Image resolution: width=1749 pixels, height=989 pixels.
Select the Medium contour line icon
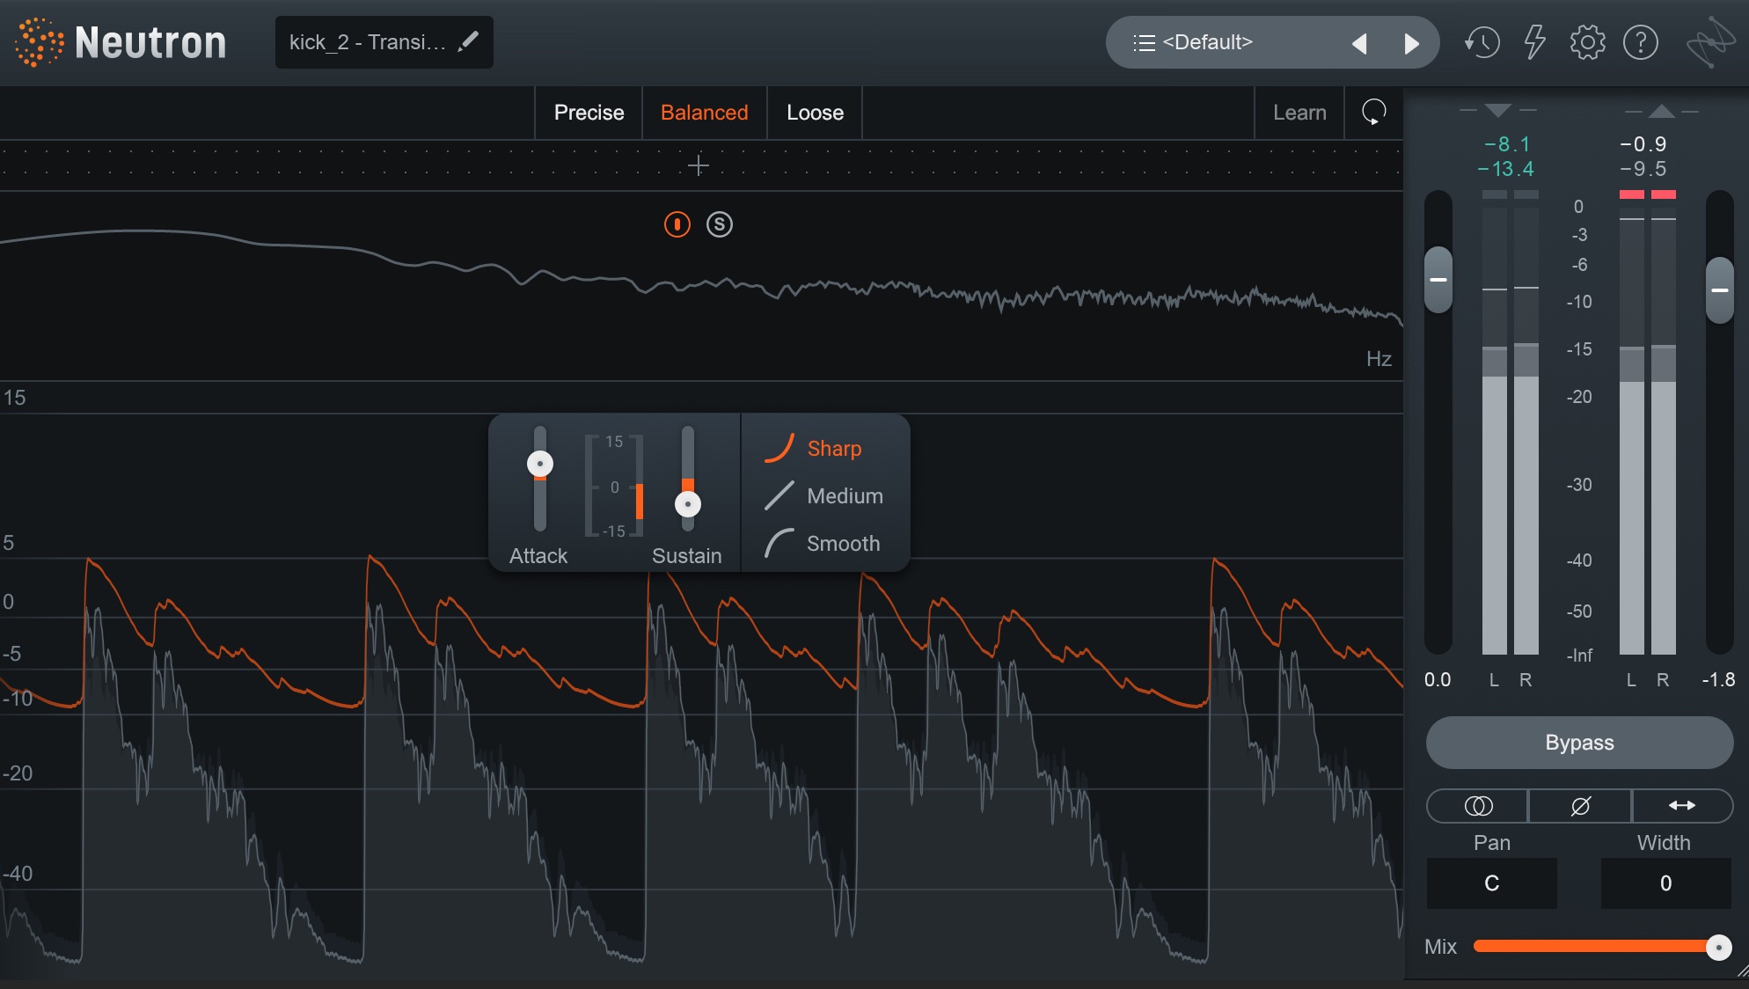779,495
